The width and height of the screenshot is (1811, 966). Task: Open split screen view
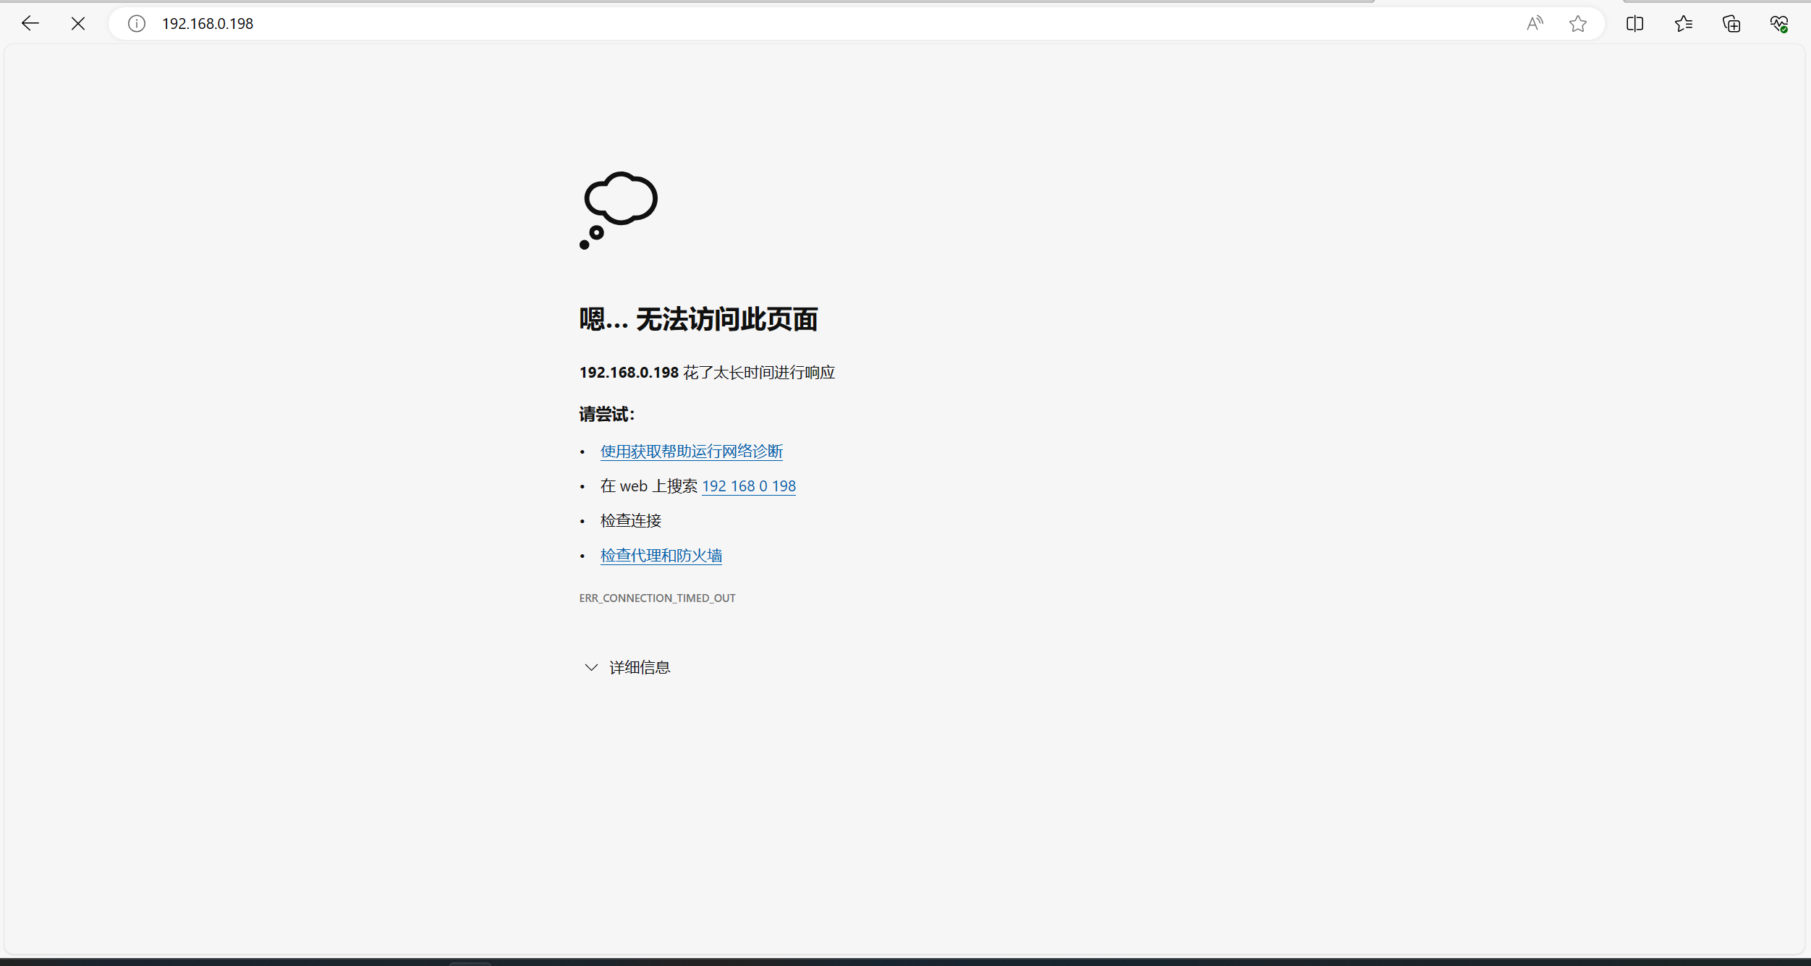click(x=1635, y=24)
